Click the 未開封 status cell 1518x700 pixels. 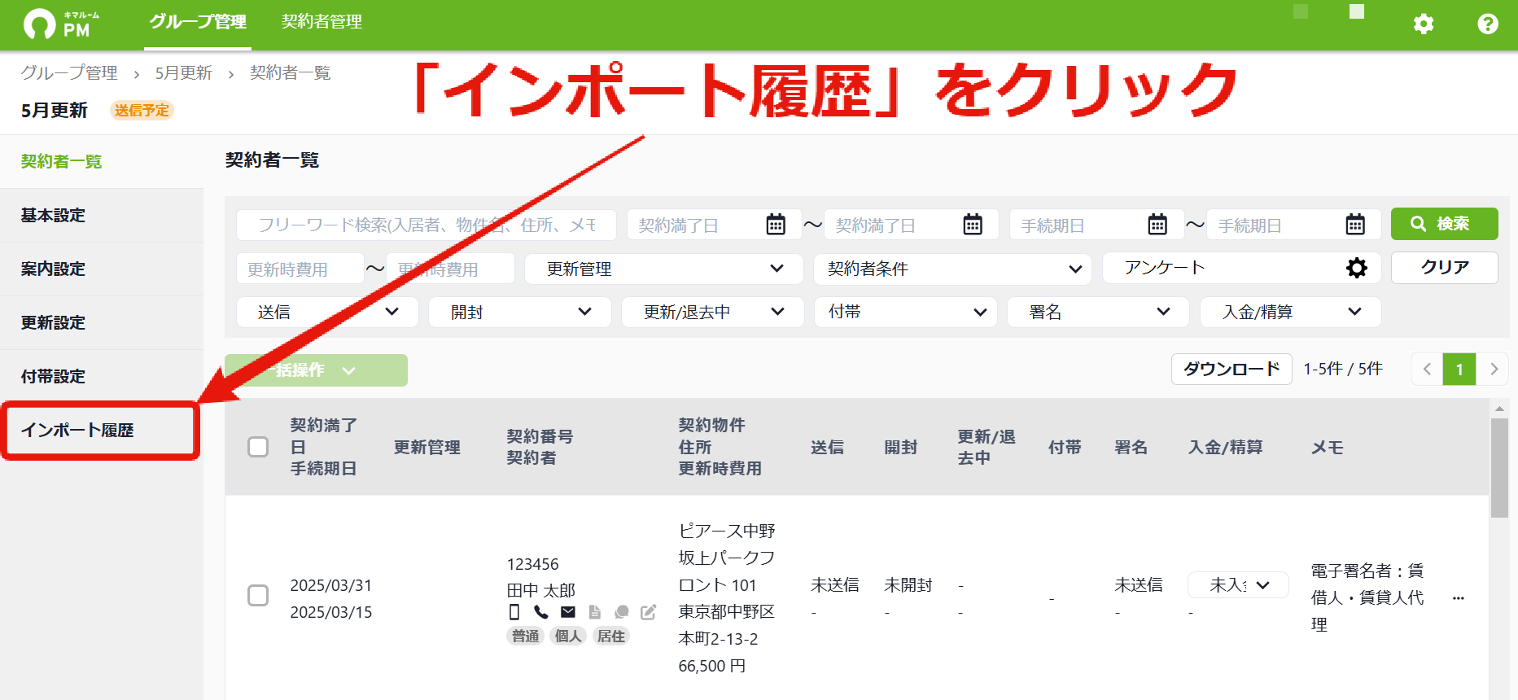coord(908,584)
